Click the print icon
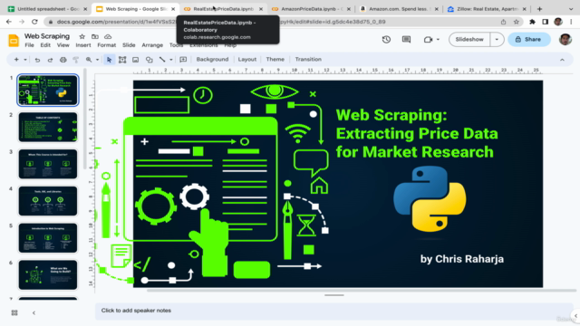The width and height of the screenshot is (580, 326). [x=63, y=60]
